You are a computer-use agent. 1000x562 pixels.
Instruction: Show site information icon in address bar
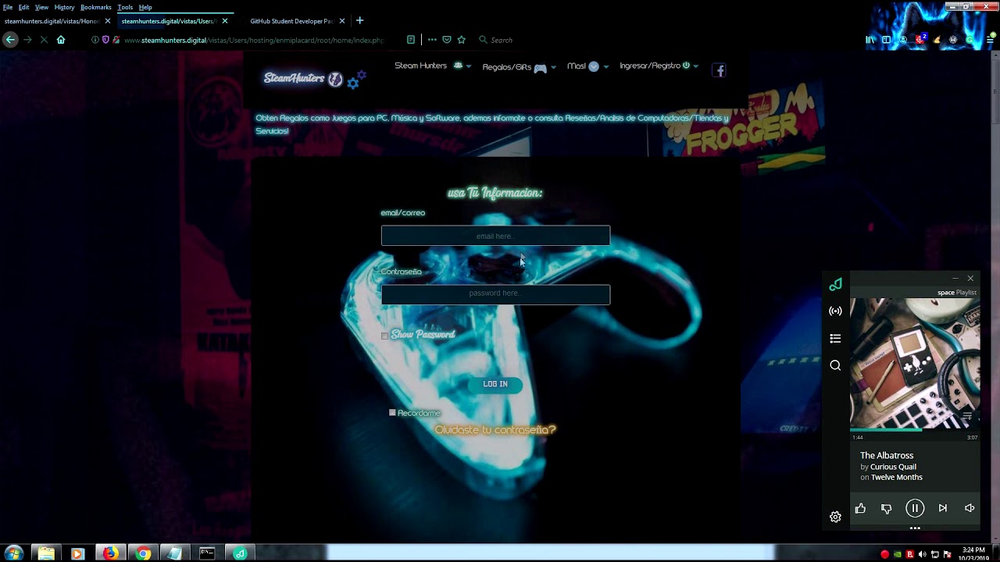pos(95,40)
